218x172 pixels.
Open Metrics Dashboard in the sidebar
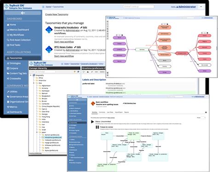point(18,30)
